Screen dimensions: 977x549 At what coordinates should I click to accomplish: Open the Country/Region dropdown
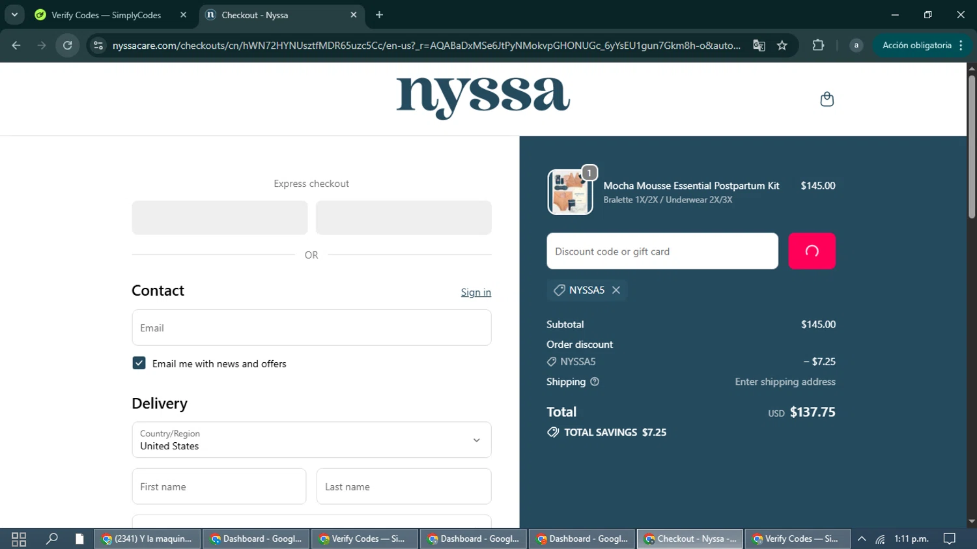click(311, 440)
